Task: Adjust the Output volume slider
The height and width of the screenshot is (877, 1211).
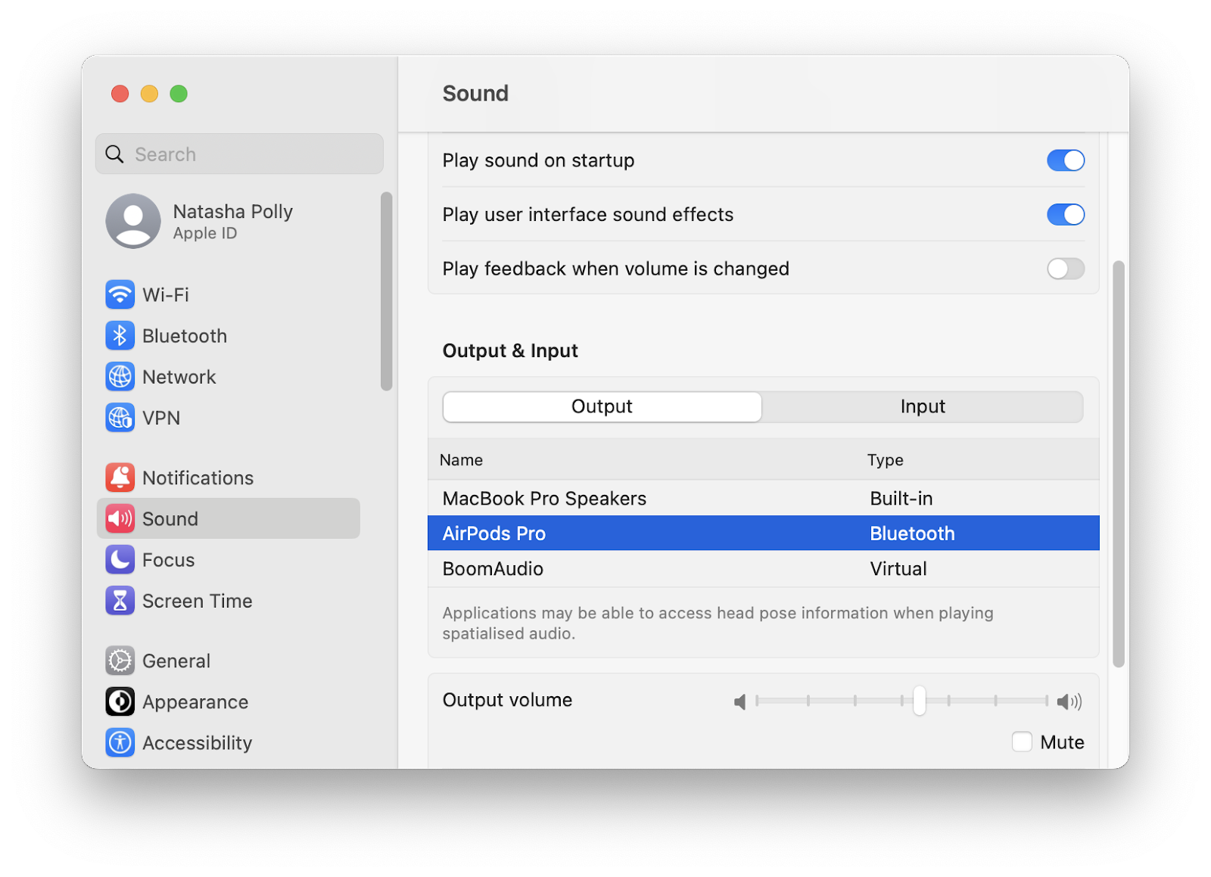Action: point(920,701)
